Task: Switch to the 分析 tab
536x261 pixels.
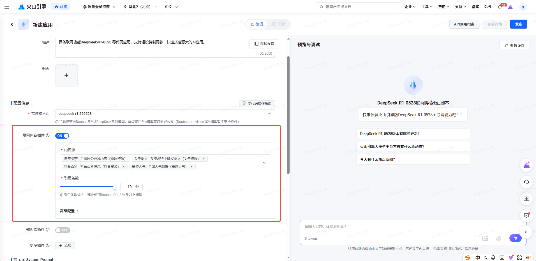Action: [x=279, y=24]
